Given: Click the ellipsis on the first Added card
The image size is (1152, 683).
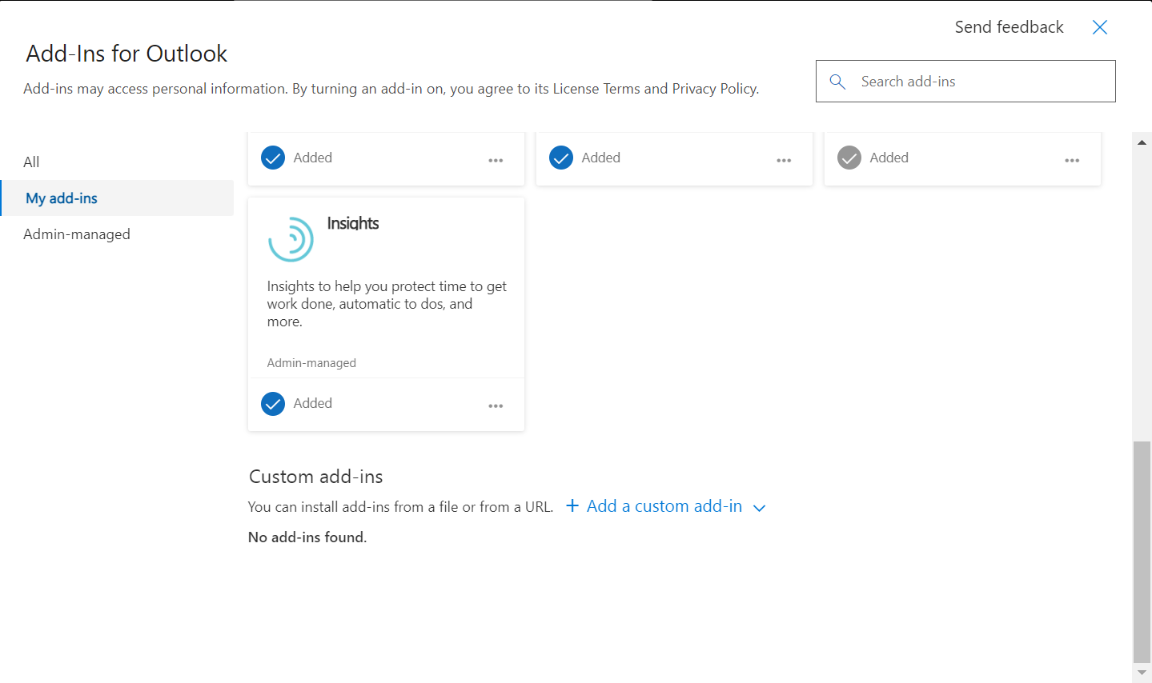Looking at the screenshot, I should (496, 160).
